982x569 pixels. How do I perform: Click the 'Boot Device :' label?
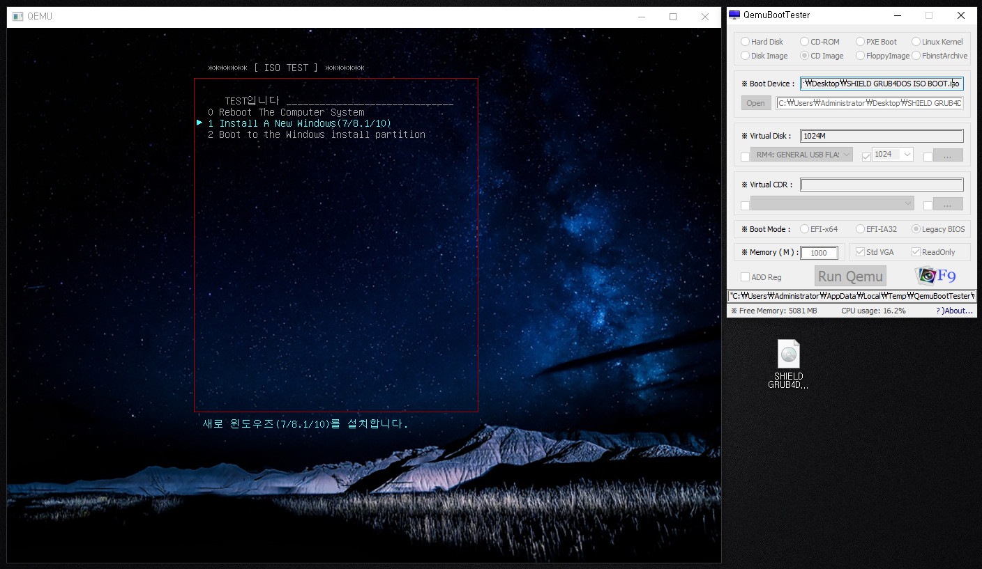[x=768, y=84]
